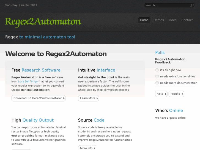This screenshot has width=200, height=150.
Task: Click the "Free Research Software" heading
Action: pos(36,70)
